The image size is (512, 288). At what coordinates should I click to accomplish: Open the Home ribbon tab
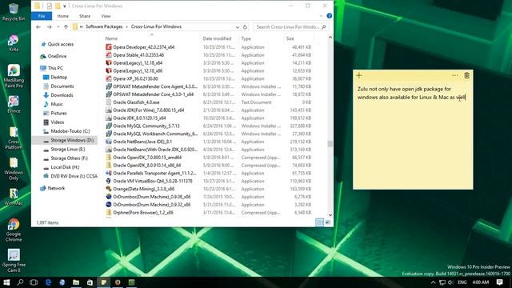(x=62, y=16)
